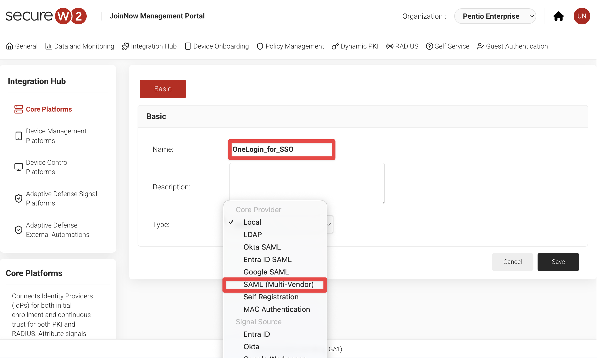Open the Dynamic PKI menu
597x358 pixels.
pos(355,46)
